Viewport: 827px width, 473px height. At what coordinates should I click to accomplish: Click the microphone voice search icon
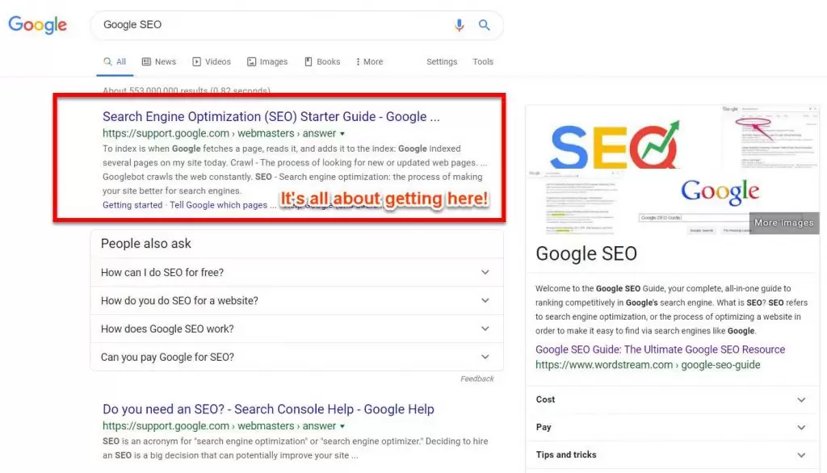point(460,25)
